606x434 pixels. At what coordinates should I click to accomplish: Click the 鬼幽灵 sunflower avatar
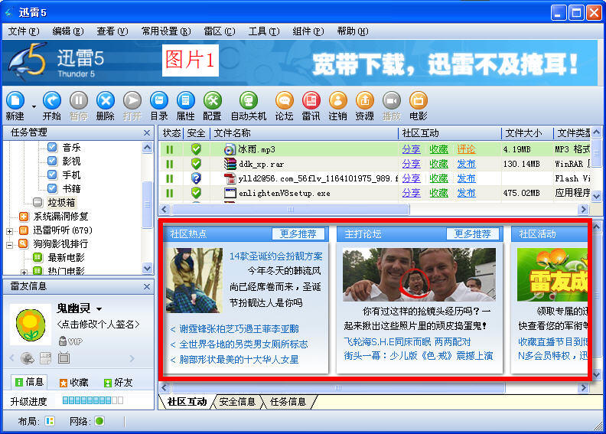click(31, 325)
